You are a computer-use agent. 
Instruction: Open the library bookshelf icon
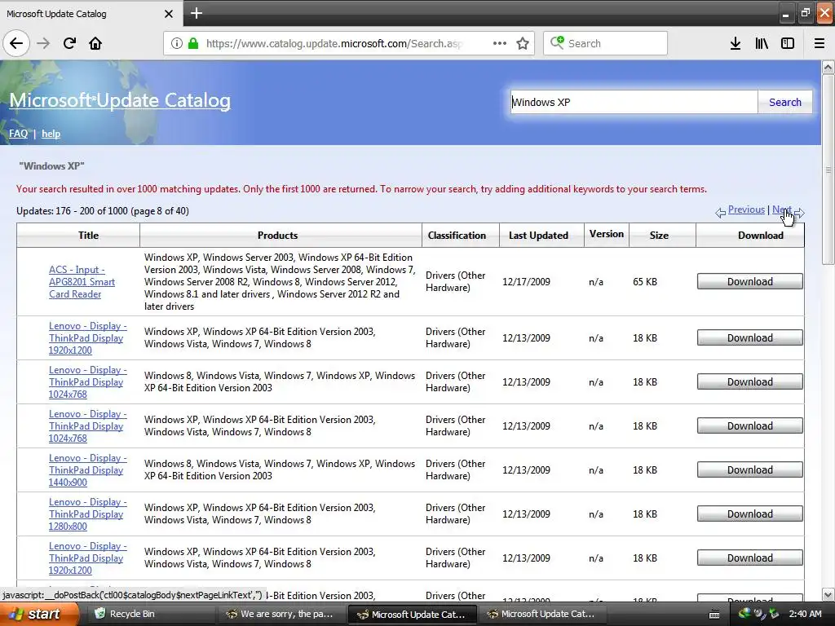762,43
